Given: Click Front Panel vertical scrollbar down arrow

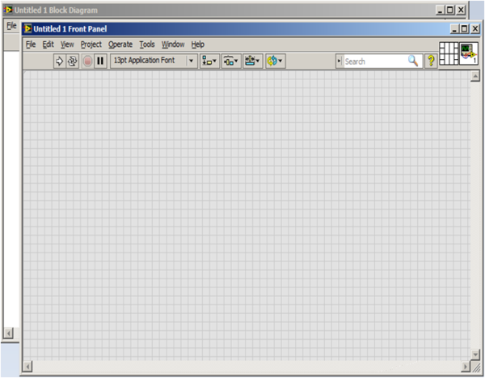Looking at the screenshot, I should pyautogui.click(x=475, y=354).
